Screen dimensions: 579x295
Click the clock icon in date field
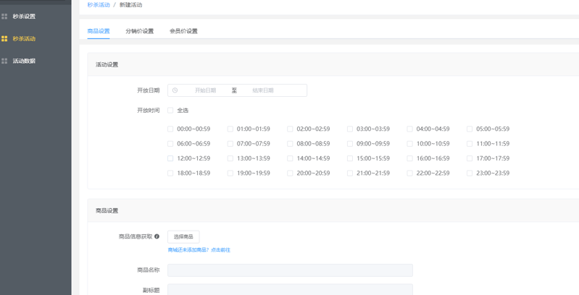175,90
